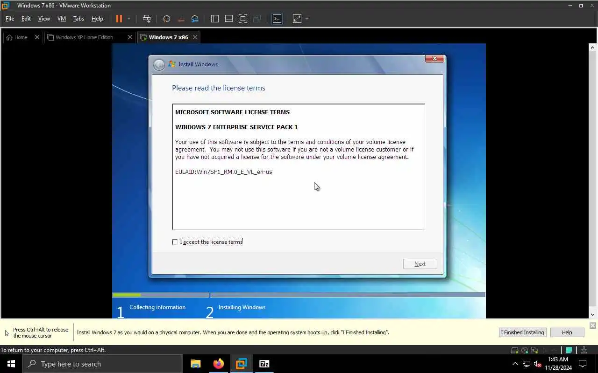Screen dimensions: 598x373
Task: Close the Install Windows dialog
Action: click(x=434, y=59)
